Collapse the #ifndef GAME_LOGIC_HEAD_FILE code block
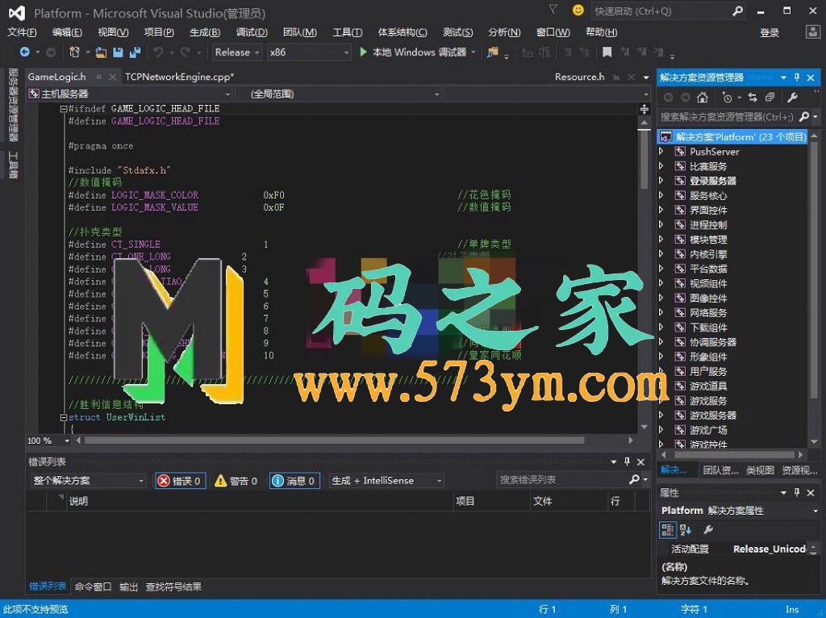This screenshot has width=826, height=618. point(63,109)
